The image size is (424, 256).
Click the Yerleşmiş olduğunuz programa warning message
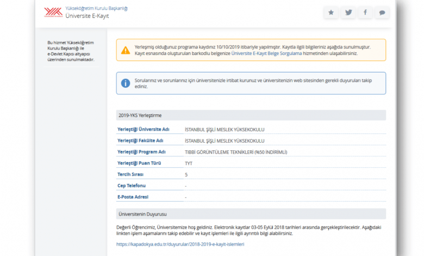[253, 50]
